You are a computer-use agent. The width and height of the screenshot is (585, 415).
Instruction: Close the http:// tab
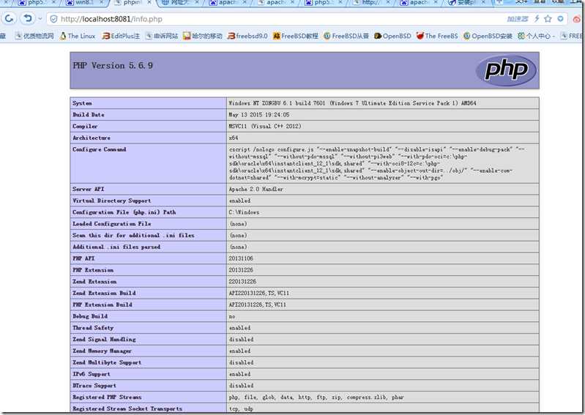tap(387, 3)
